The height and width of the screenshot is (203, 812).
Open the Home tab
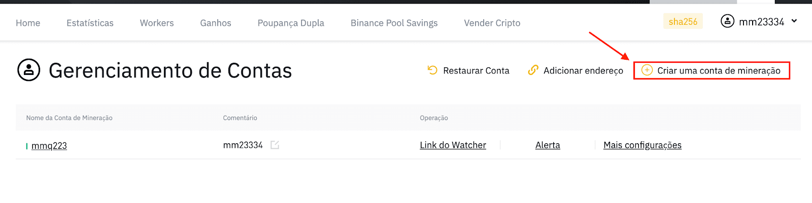pos(28,23)
